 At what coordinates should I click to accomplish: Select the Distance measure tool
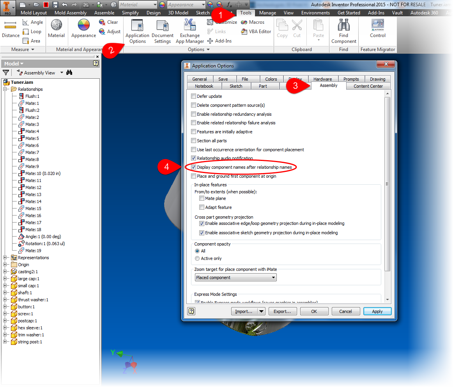coord(11,29)
